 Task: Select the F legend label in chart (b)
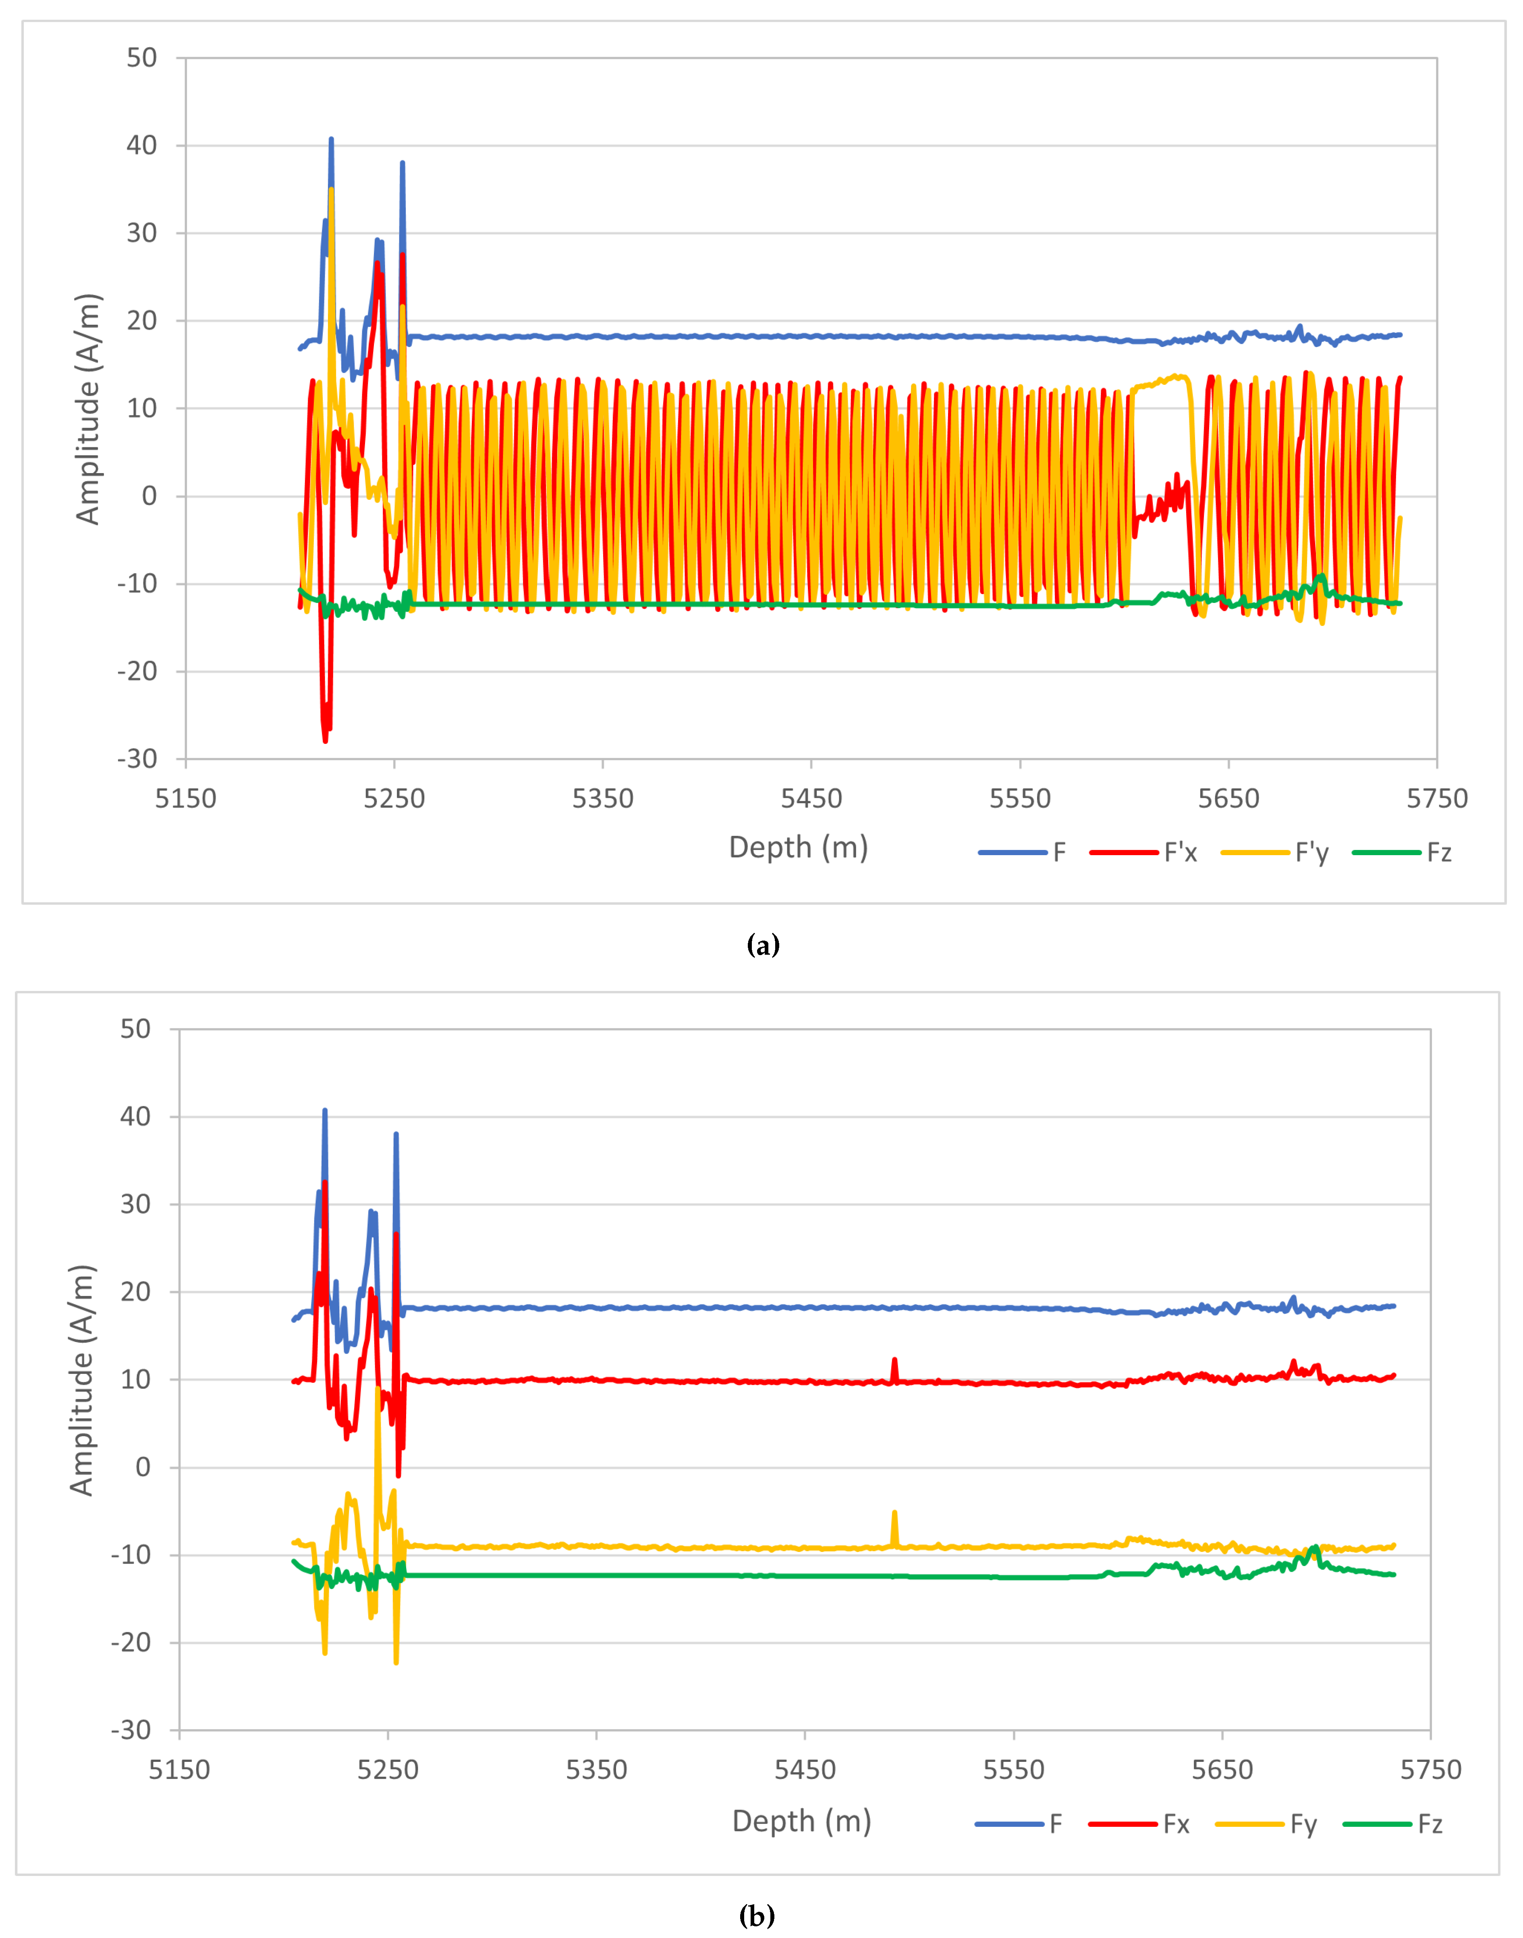coord(1055,1823)
